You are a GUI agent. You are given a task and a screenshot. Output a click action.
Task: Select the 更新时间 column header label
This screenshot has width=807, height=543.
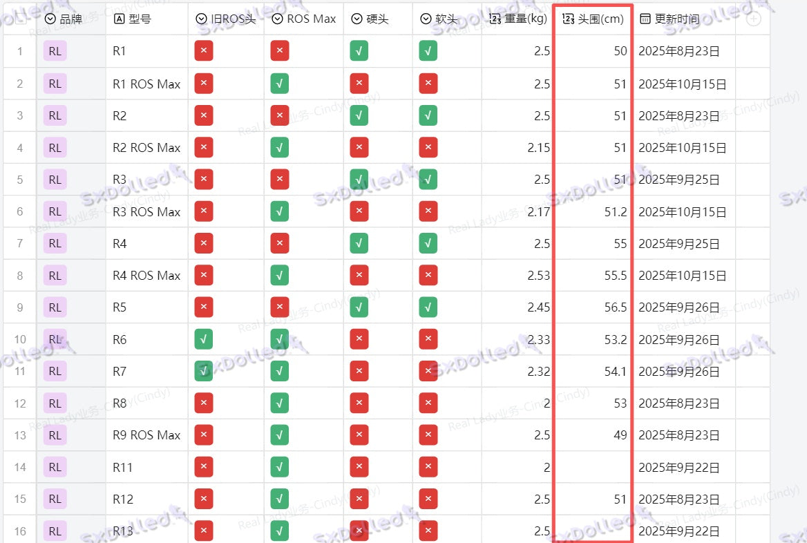coord(678,19)
